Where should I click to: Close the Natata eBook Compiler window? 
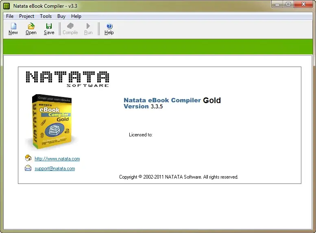[x=303, y=4]
